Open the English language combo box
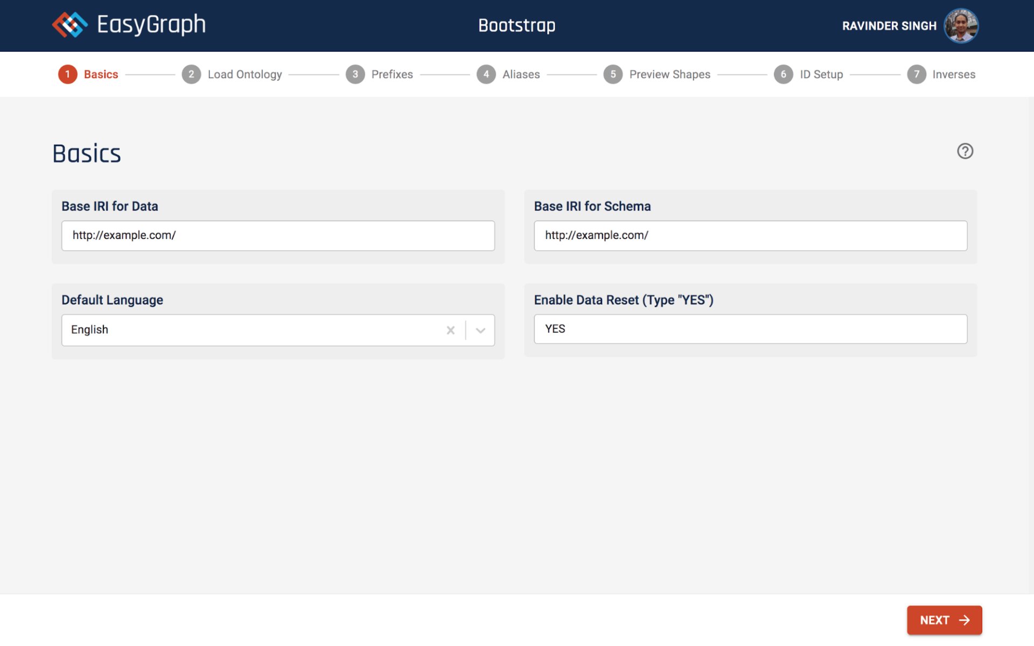The image size is (1034, 646). click(x=253, y=330)
